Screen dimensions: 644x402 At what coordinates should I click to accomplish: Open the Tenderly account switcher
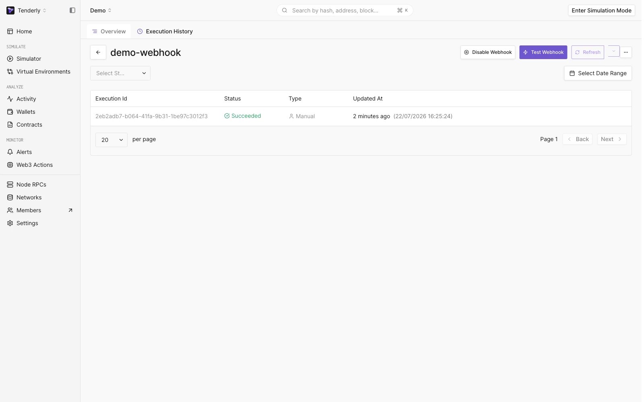[32, 10]
